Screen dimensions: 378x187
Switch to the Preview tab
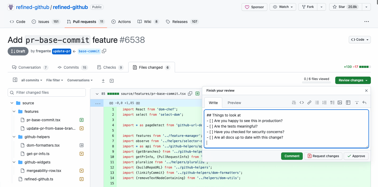click(234, 103)
